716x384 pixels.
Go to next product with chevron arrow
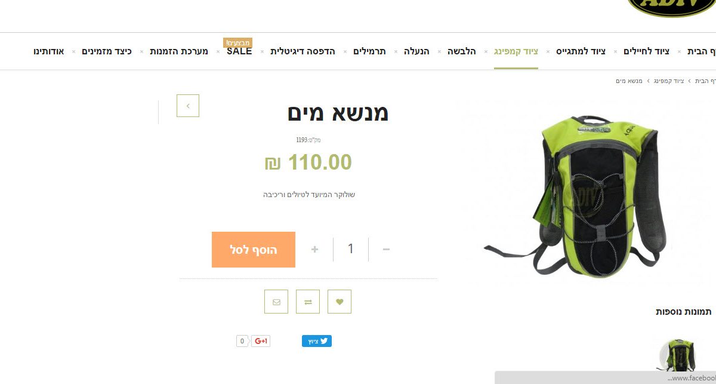(x=188, y=106)
